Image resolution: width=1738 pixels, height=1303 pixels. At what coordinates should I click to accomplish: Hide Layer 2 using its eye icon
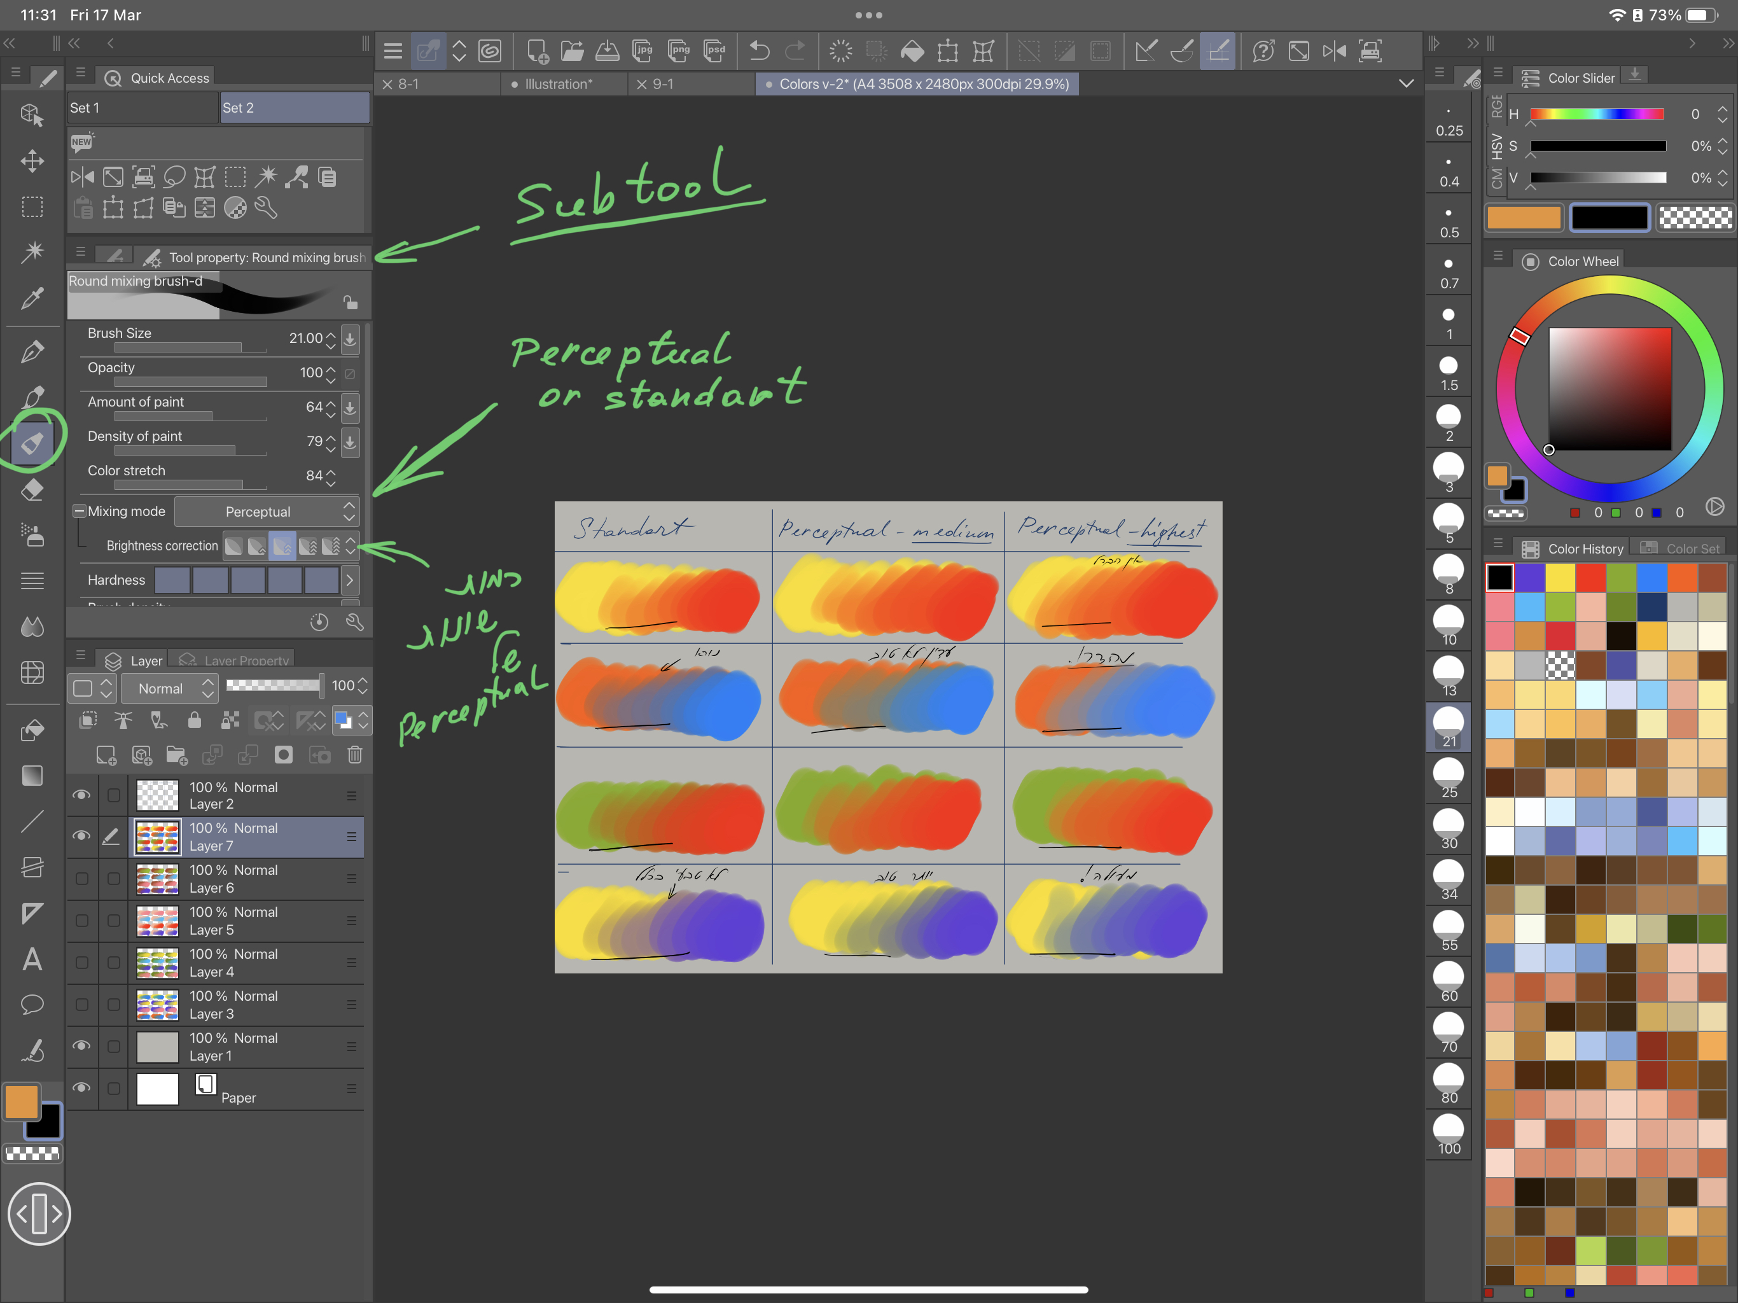pos(81,795)
